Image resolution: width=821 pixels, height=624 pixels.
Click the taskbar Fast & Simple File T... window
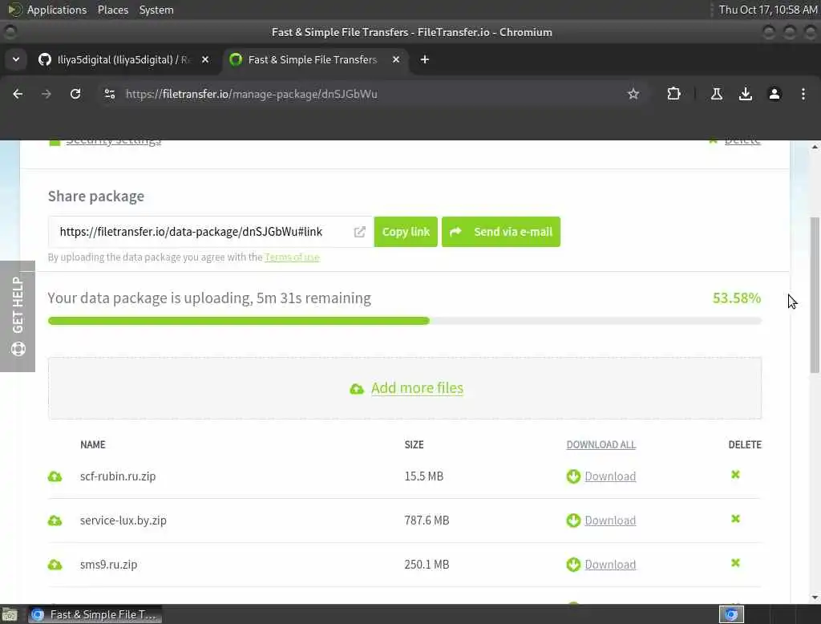tap(95, 614)
